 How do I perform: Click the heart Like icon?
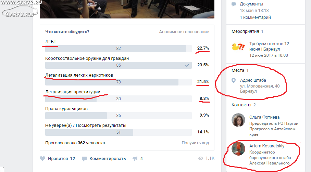(42, 159)
